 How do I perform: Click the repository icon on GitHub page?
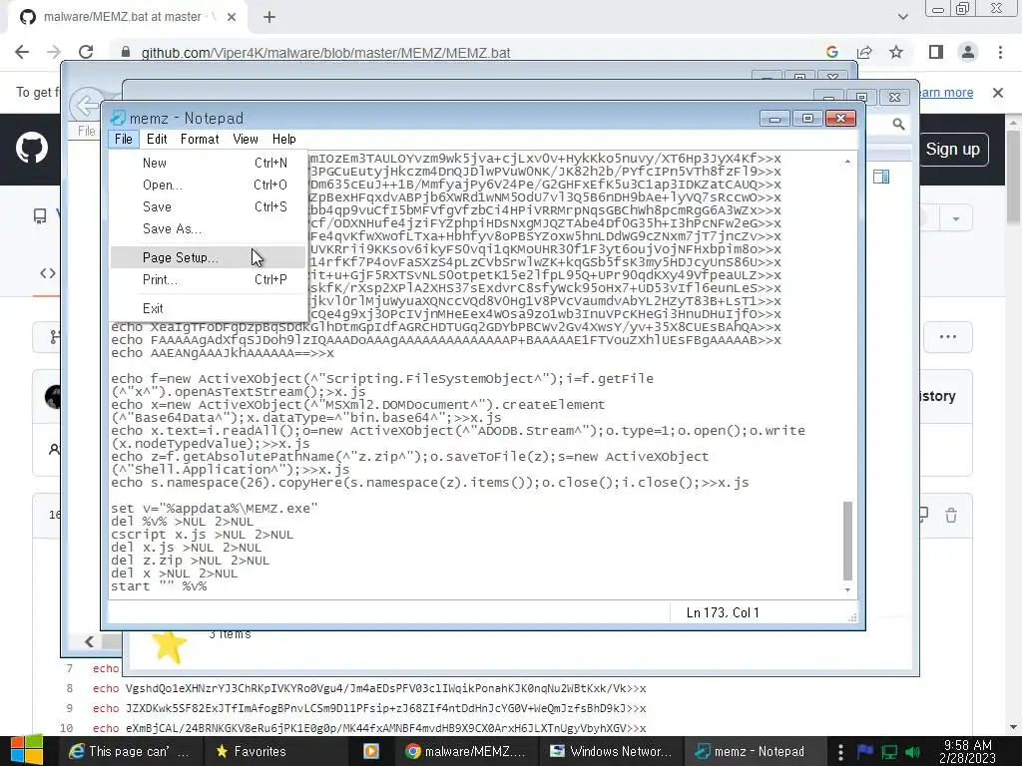click(x=40, y=216)
